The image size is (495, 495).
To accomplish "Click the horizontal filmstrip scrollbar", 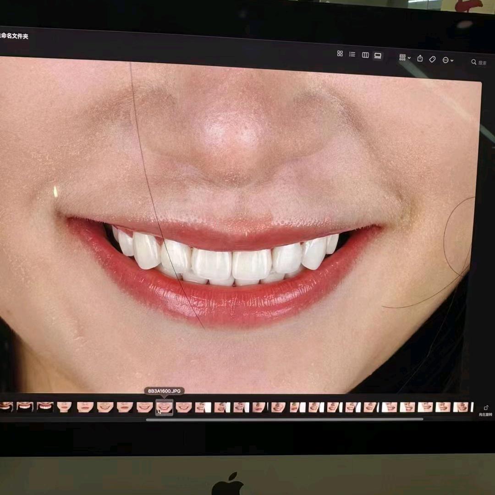I will (284, 419).
